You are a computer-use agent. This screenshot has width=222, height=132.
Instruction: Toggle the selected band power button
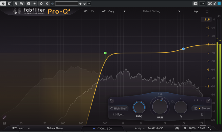(x=111, y=100)
